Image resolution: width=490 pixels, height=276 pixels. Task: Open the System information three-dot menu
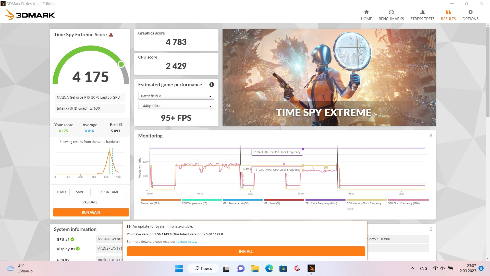click(x=431, y=229)
